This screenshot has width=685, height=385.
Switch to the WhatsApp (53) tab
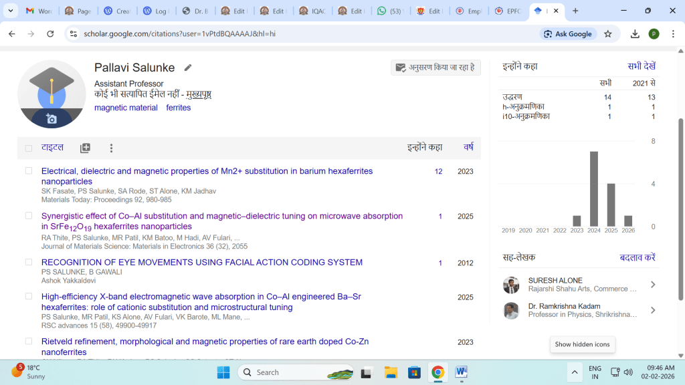click(389, 11)
